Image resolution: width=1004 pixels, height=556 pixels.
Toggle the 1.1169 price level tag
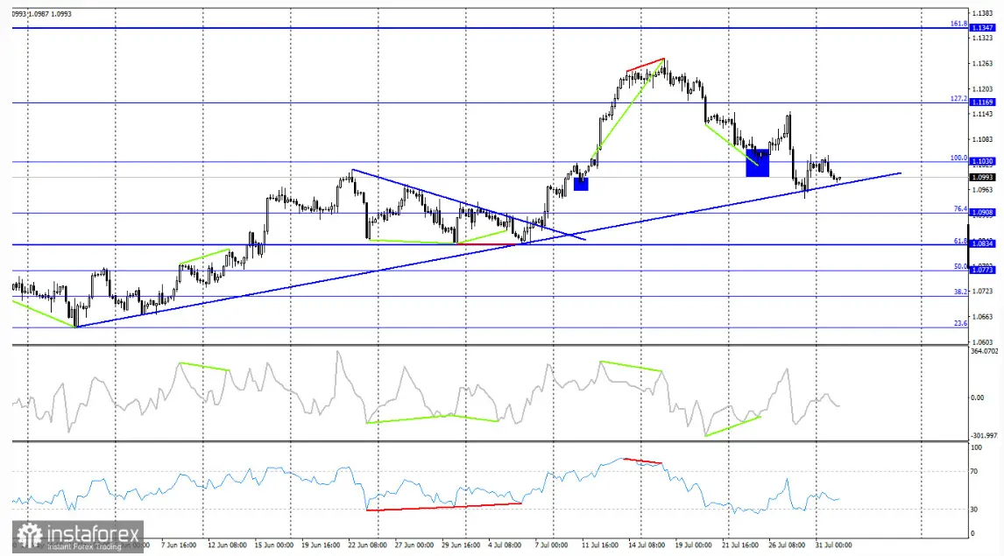(x=981, y=102)
